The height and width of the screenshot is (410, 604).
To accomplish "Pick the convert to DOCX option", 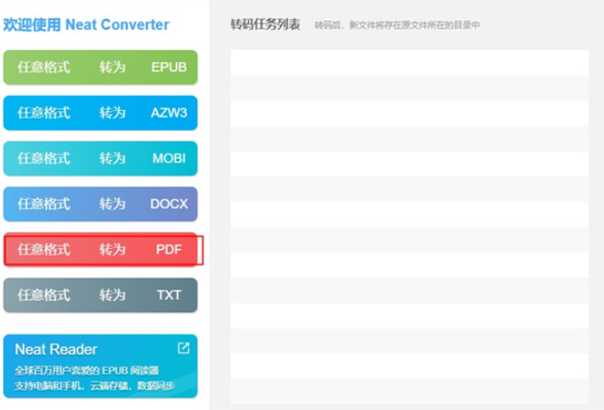I will (x=101, y=204).
